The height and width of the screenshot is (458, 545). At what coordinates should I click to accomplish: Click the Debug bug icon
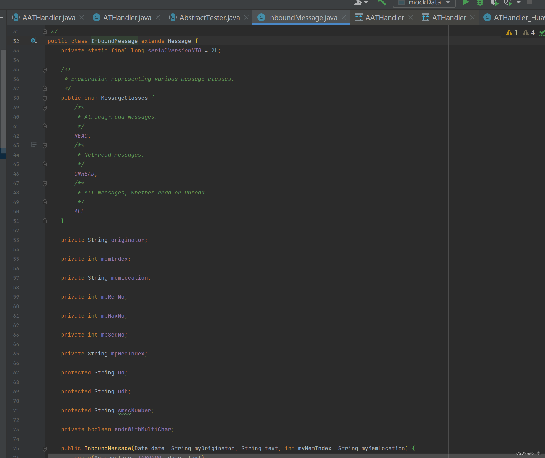[x=480, y=3]
